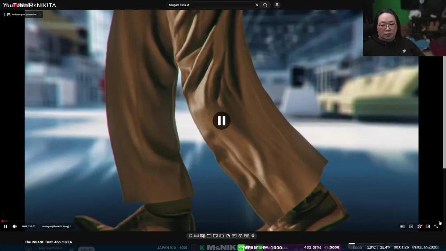Enter fullscreen with the arrows icon

(x=436, y=227)
